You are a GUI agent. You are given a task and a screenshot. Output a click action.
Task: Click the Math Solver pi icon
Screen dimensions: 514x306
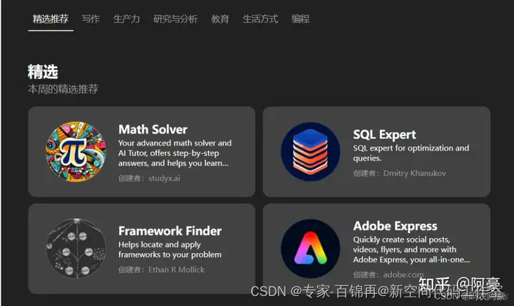(76, 152)
